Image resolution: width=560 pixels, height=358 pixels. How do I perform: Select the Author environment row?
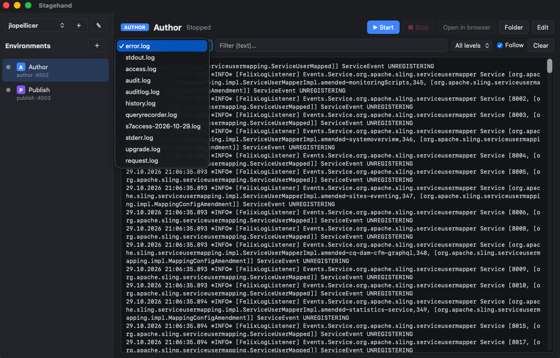(56, 70)
